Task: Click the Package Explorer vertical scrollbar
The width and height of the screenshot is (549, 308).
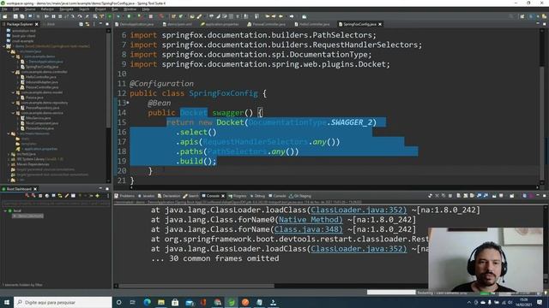Action: [108, 80]
